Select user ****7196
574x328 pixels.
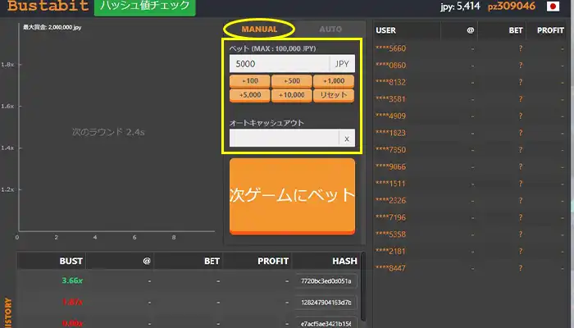tap(390, 217)
